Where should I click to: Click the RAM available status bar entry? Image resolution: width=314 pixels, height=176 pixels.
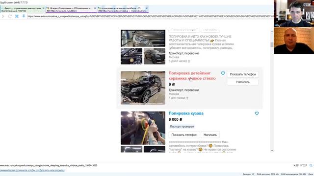coord(267,175)
